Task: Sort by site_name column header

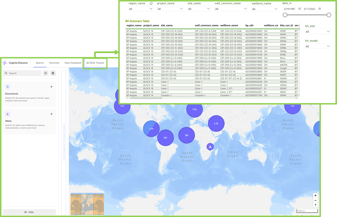Action: coord(167,25)
